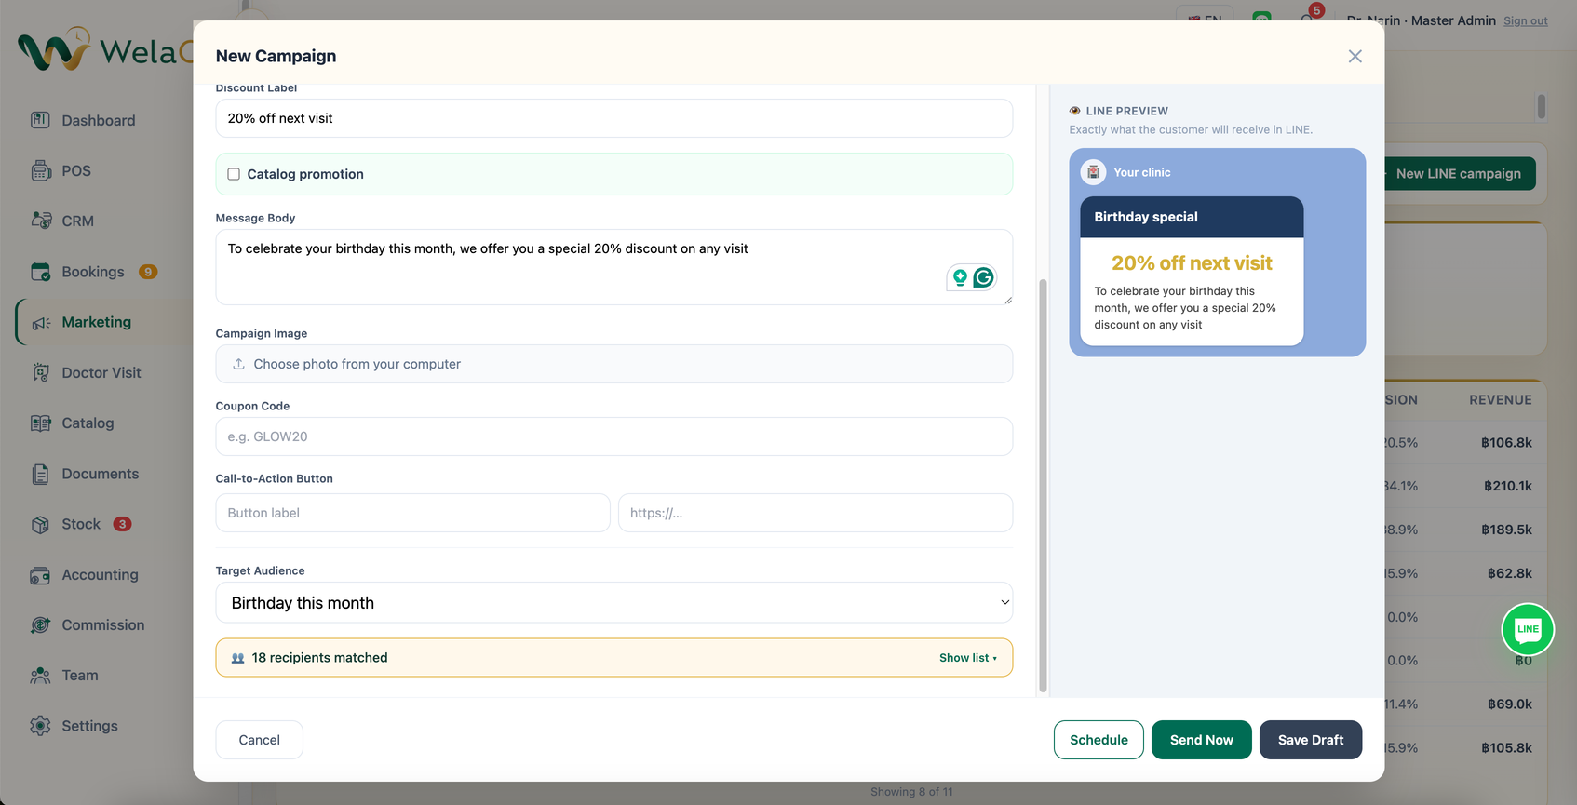Screen dimensions: 1577x805
Task: Open the Doctor Visit icon
Action: pyautogui.click(x=40, y=372)
